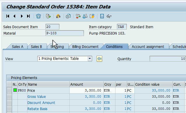The height and width of the screenshot is (113, 186).
Task: Click the Condition value column header
Action: pos(154,85)
